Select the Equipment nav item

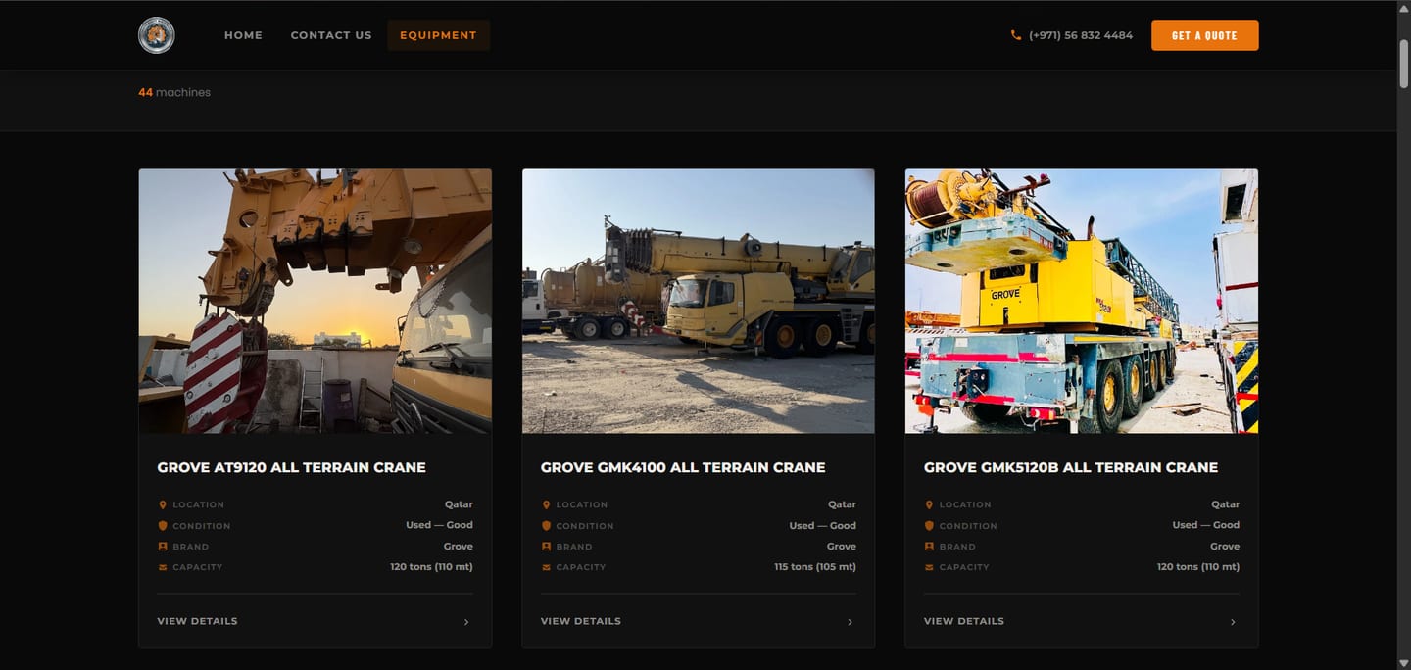pos(438,35)
